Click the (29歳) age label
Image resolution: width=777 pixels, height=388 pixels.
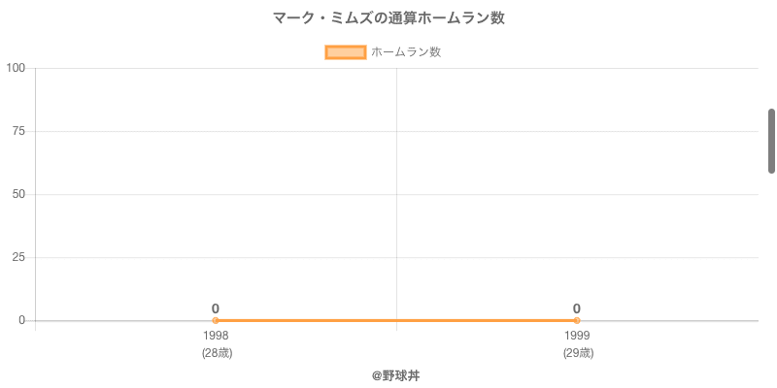point(578,353)
